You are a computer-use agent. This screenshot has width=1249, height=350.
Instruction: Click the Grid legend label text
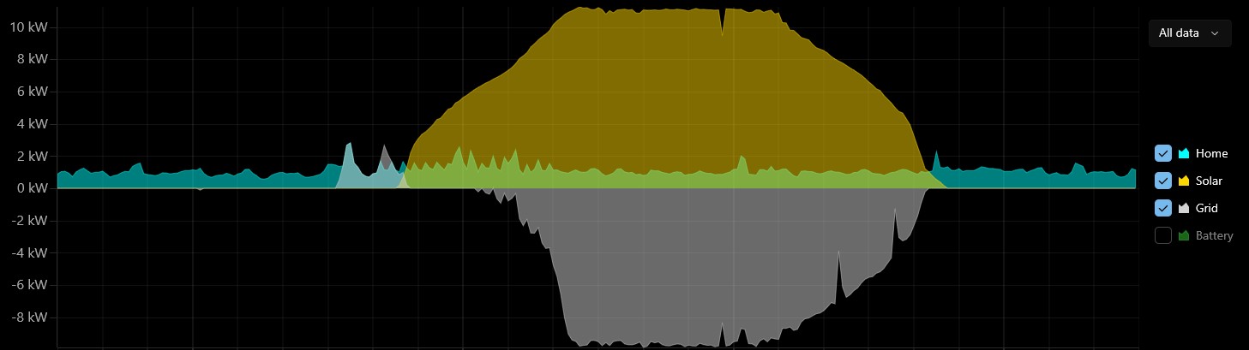click(x=1206, y=208)
